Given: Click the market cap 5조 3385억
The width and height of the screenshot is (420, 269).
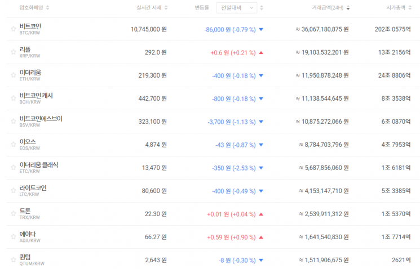Looking at the screenshot, I should coord(396,191).
